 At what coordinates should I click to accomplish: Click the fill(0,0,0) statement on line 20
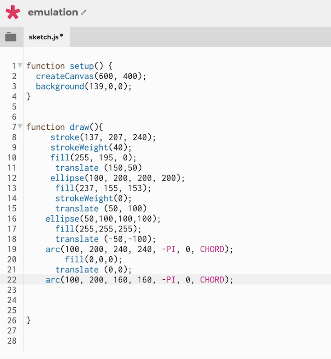93,259
